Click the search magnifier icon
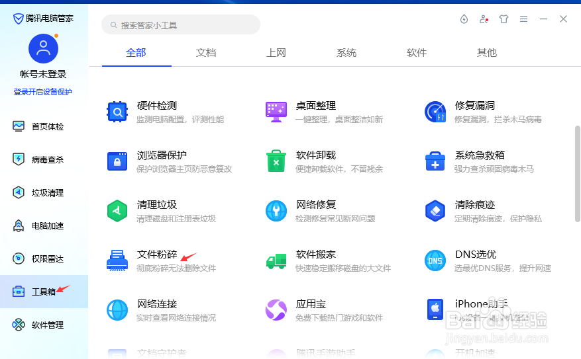Screen dimensions: 581x359 (x=114, y=24)
